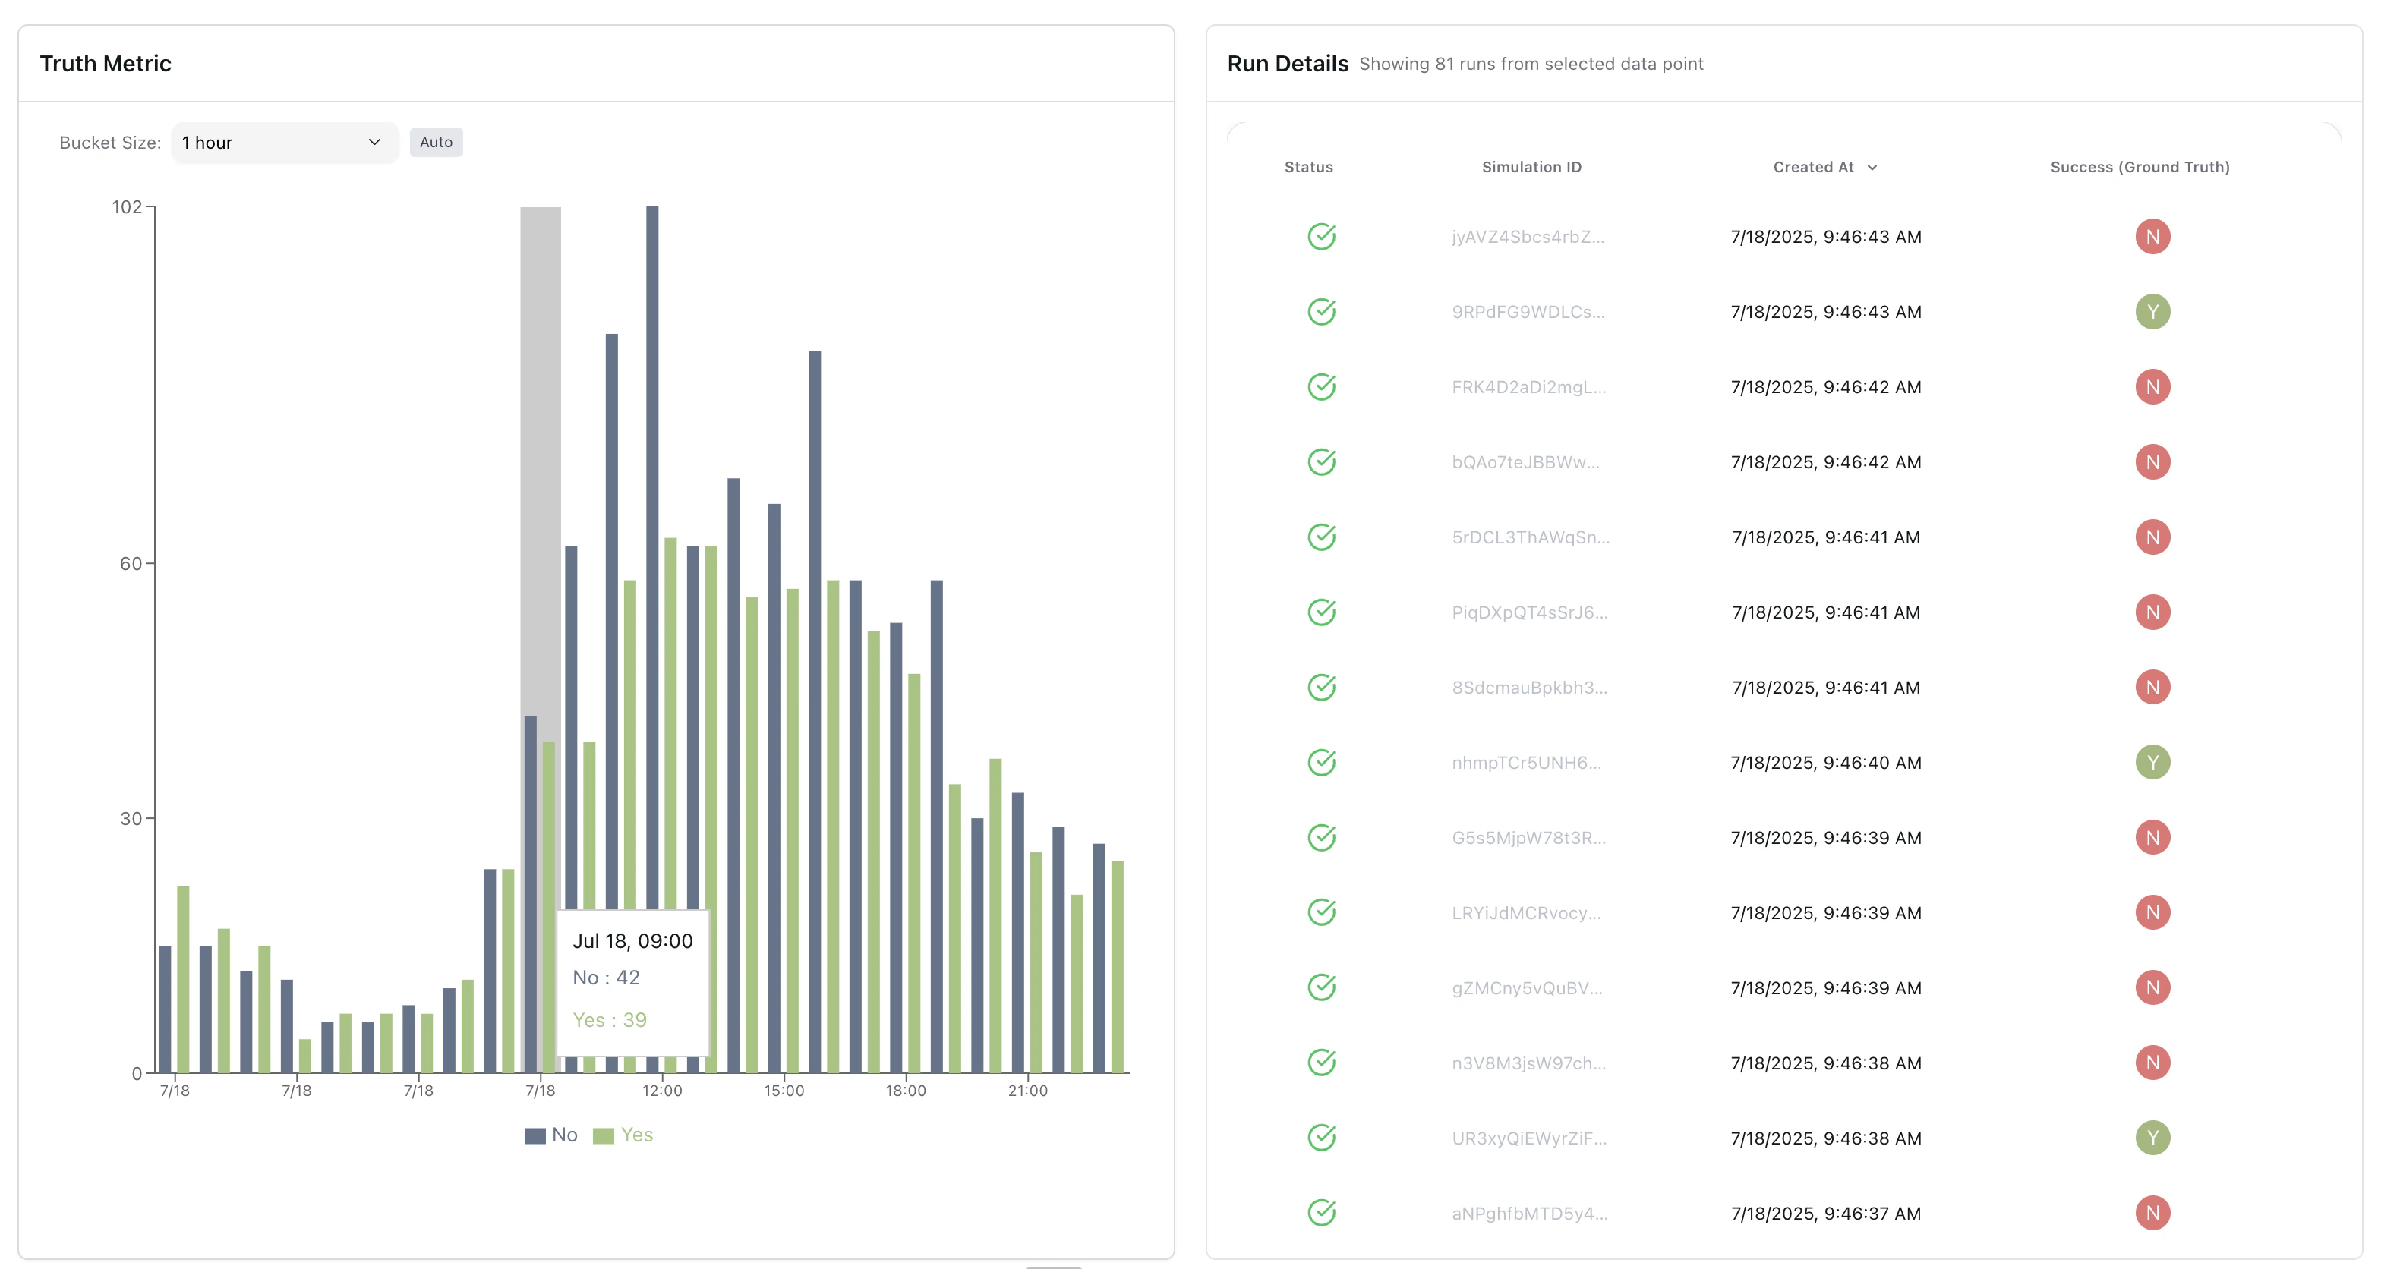Open simulation bQAo7teJBBWw link

[1525, 462]
